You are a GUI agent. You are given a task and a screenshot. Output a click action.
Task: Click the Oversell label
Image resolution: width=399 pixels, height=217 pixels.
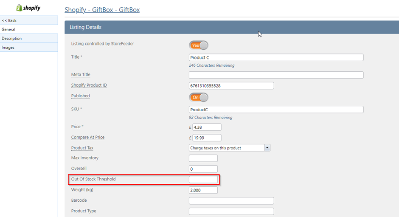pyautogui.click(x=79, y=168)
